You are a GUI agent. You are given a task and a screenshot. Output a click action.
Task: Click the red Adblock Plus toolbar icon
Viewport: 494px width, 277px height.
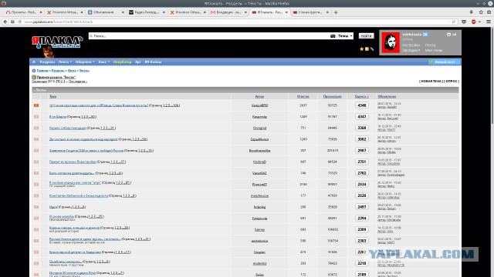coord(473,22)
